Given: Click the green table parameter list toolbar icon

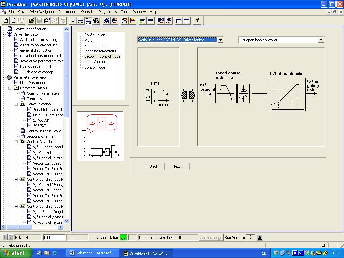Looking at the screenshot, I should (142, 20).
